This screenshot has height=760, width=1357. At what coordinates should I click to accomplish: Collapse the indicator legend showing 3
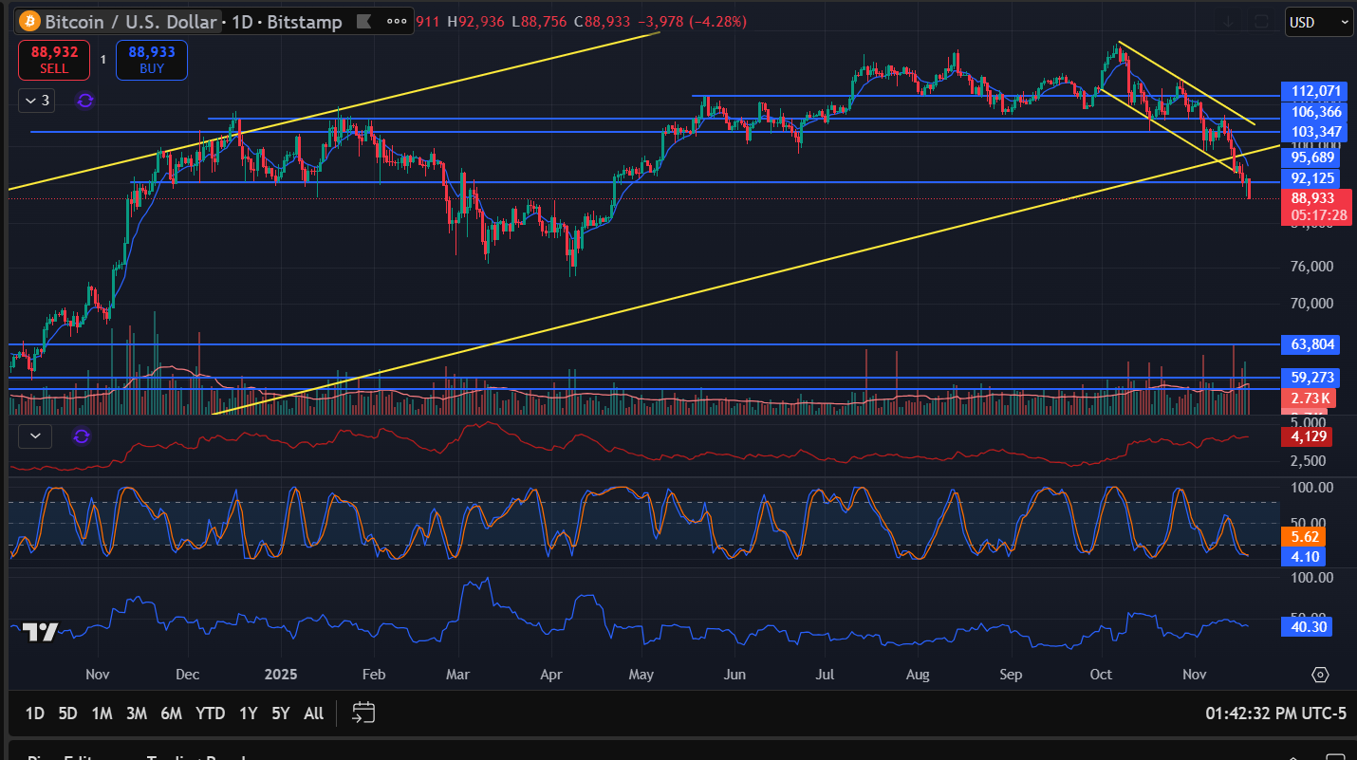pos(38,100)
